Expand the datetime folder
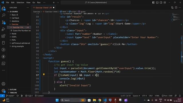The width and height of the screenshot is (183, 103). (x=15, y=21)
